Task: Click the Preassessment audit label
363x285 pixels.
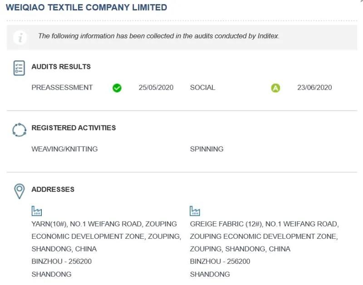Action: [62, 87]
